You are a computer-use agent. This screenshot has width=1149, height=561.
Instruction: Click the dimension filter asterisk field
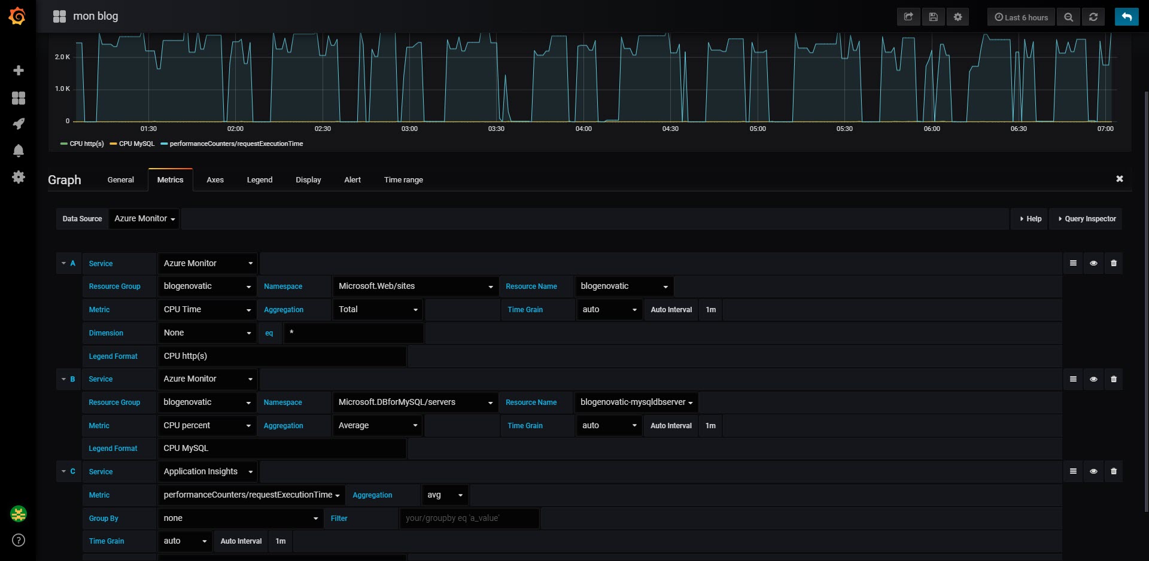[354, 333]
